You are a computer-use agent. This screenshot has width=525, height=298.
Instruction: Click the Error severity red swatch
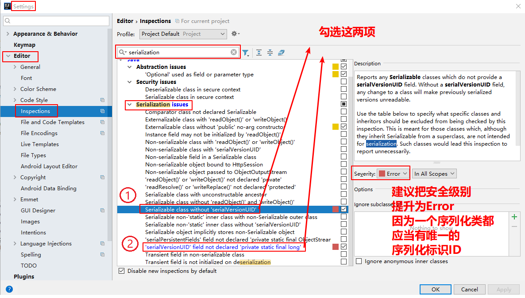(x=382, y=174)
